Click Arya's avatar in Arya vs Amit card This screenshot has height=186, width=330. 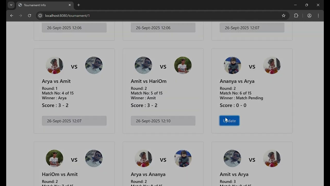click(x=54, y=65)
